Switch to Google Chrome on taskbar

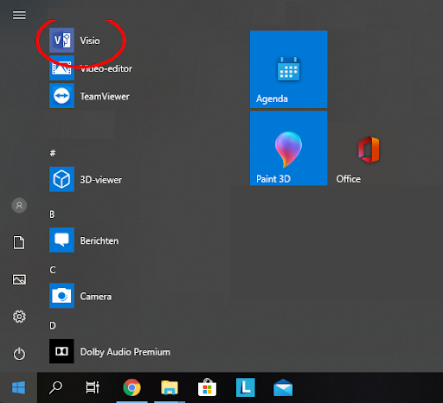coord(132,387)
